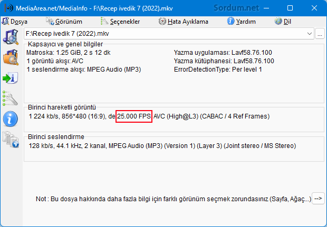Click the '25.000 FPS' value
Viewport: 327px width, 227px height.
click(x=134, y=116)
